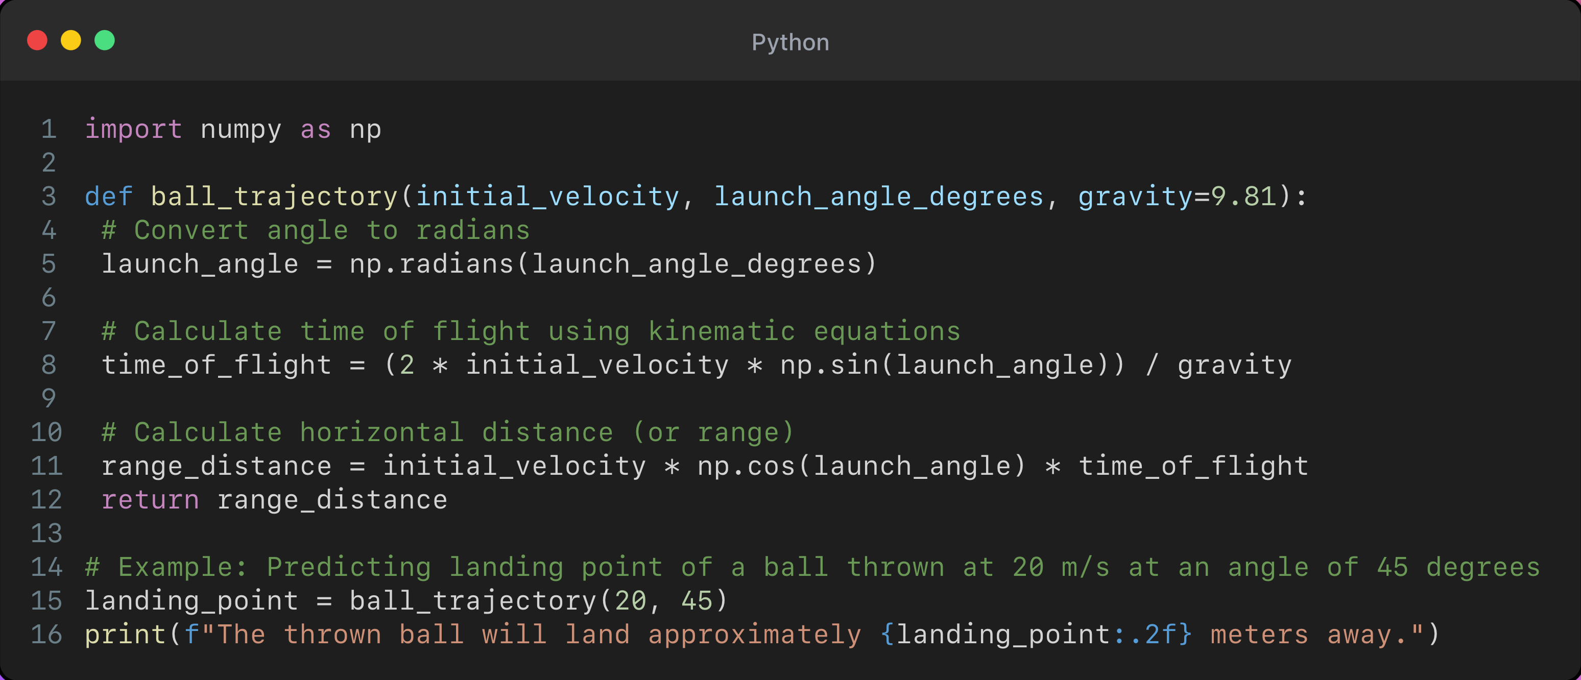
Task: Click the return keyword on line 12
Action: point(150,500)
